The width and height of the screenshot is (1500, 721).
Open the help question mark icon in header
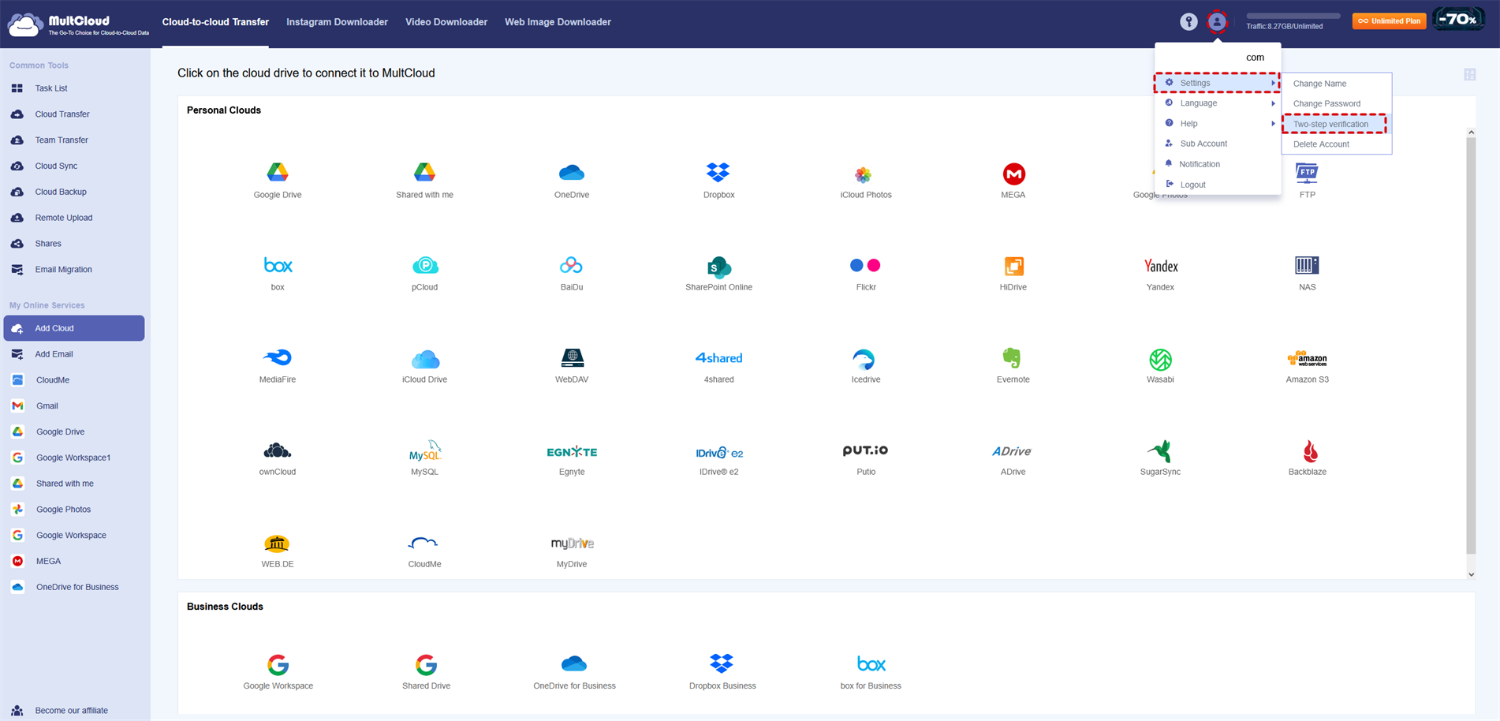tap(1188, 21)
